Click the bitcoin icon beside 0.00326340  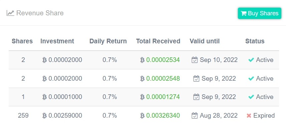pos(142,116)
